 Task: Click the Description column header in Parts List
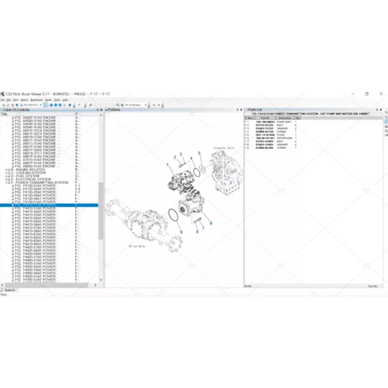pyautogui.click(x=285, y=118)
